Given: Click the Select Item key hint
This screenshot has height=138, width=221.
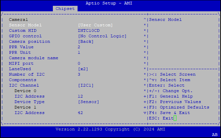Looking at the screenshot, I should coord(170,80).
